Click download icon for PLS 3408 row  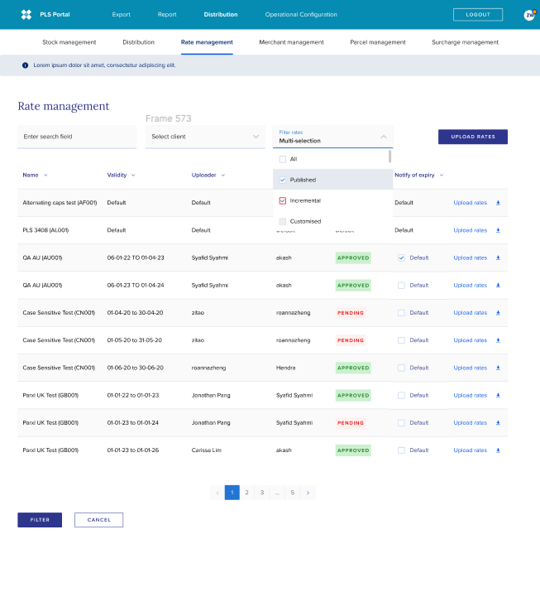pos(498,230)
